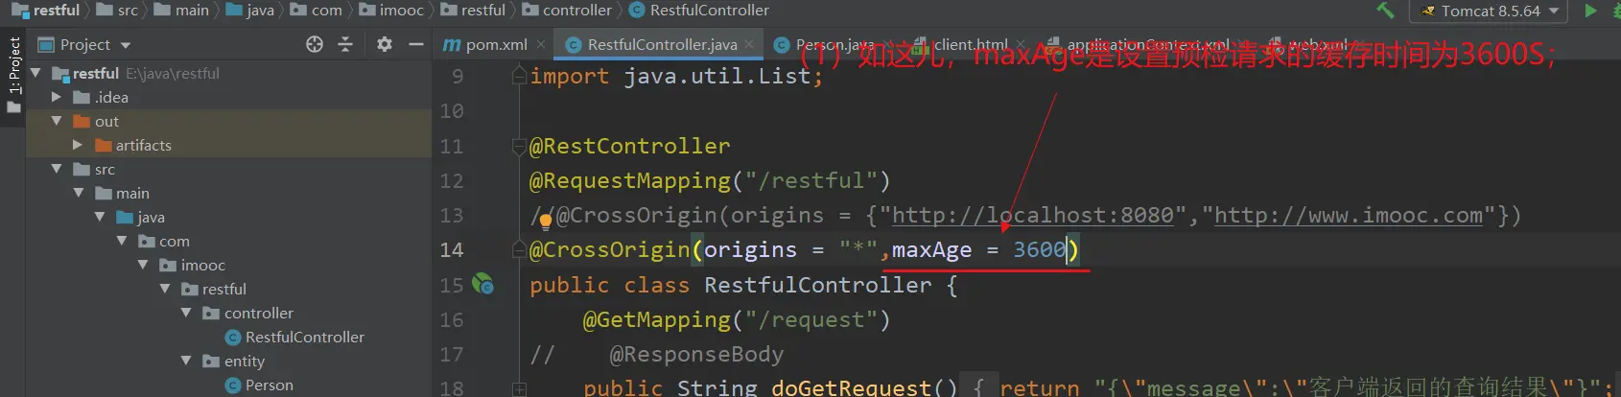Click the http://localhost:8080 link in the comment
Viewport: 1621px width, 397px height.
point(1033,216)
